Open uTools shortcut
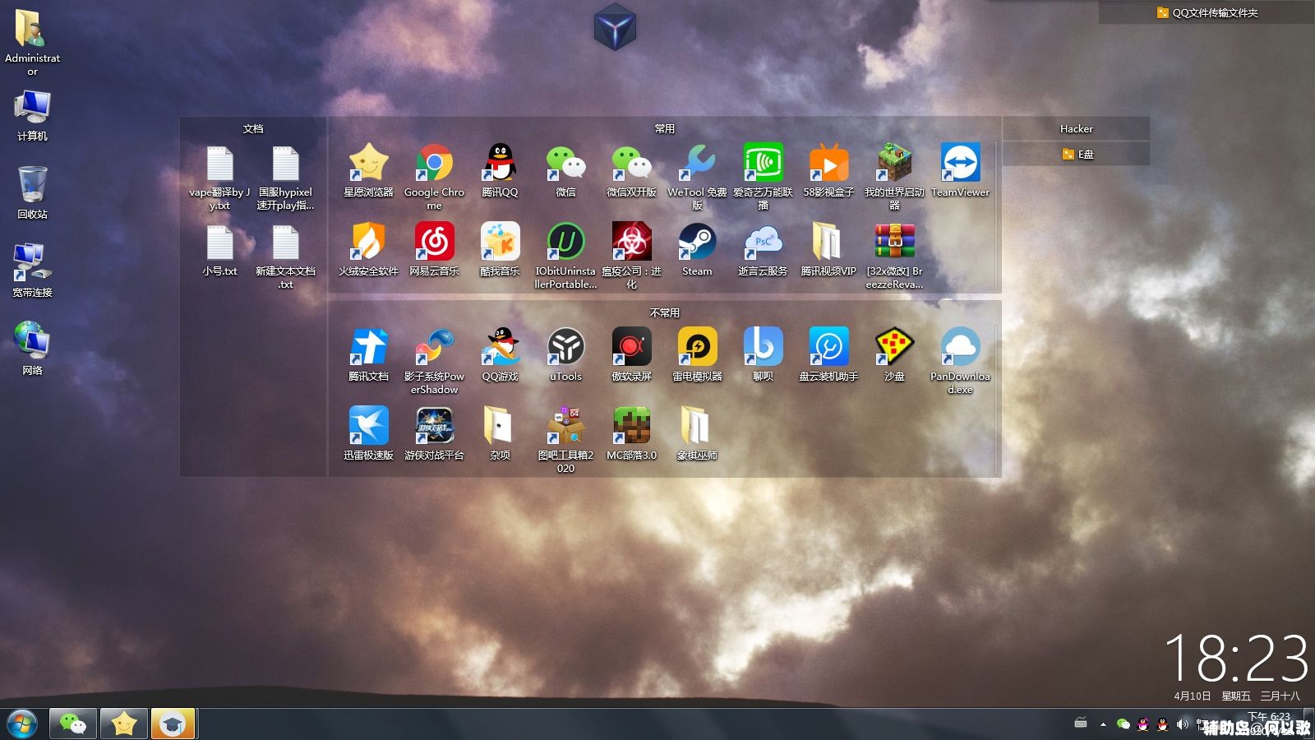The image size is (1315, 740). point(565,355)
